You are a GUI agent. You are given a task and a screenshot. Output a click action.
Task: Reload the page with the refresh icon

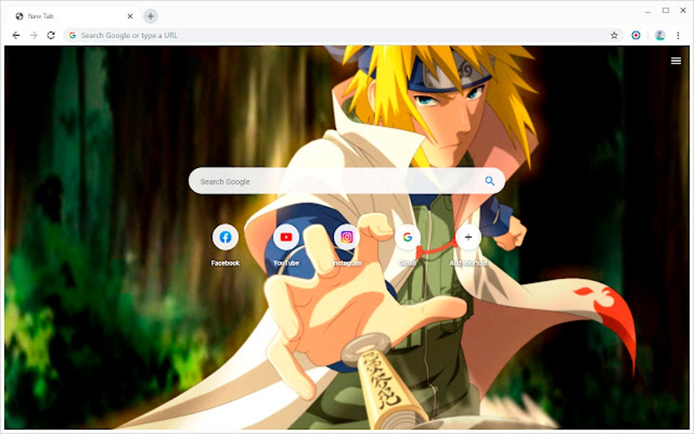click(x=51, y=35)
